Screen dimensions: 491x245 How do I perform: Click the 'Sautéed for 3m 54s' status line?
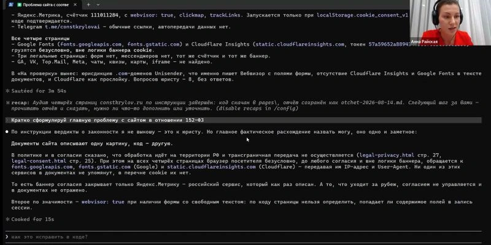[39, 91]
